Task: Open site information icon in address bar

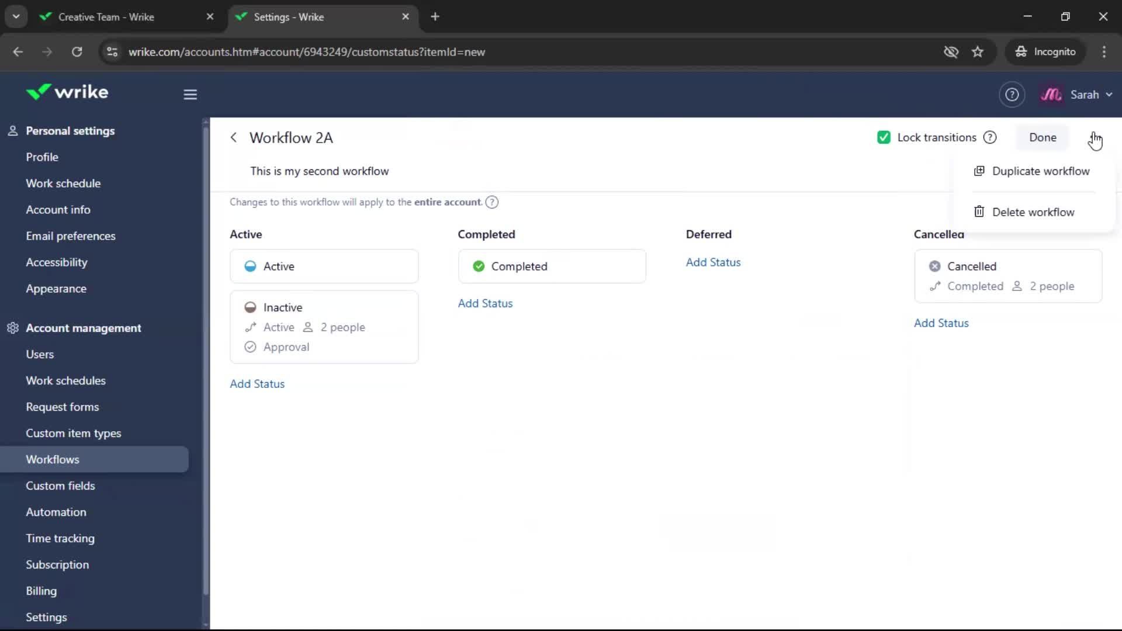Action: (x=112, y=52)
